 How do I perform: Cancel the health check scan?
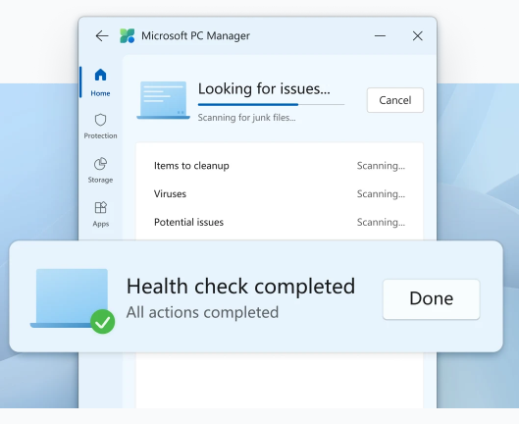pyautogui.click(x=394, y=100)
